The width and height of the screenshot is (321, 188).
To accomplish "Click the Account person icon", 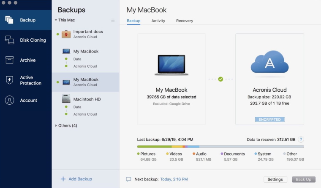I will coord(9,100).
